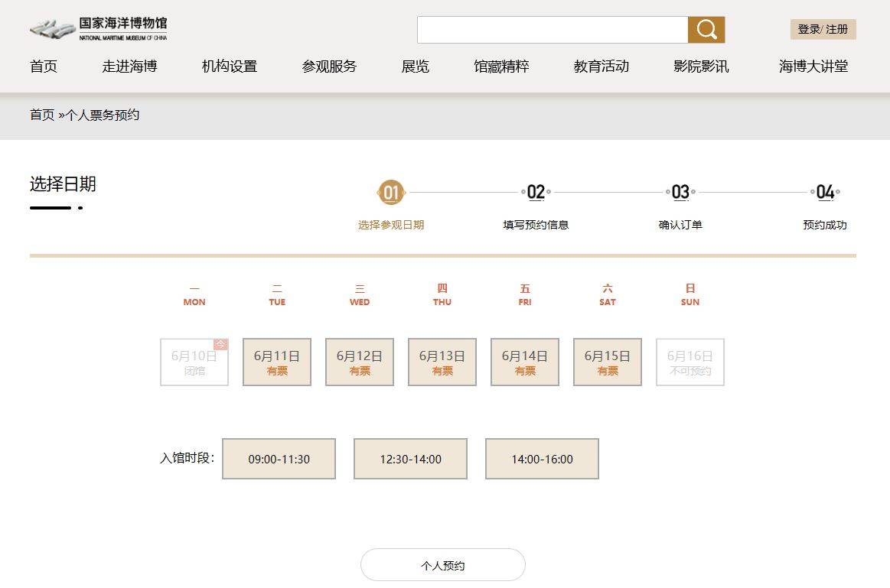Select the 09:00-11:30 entry time slot

(279, 459)
